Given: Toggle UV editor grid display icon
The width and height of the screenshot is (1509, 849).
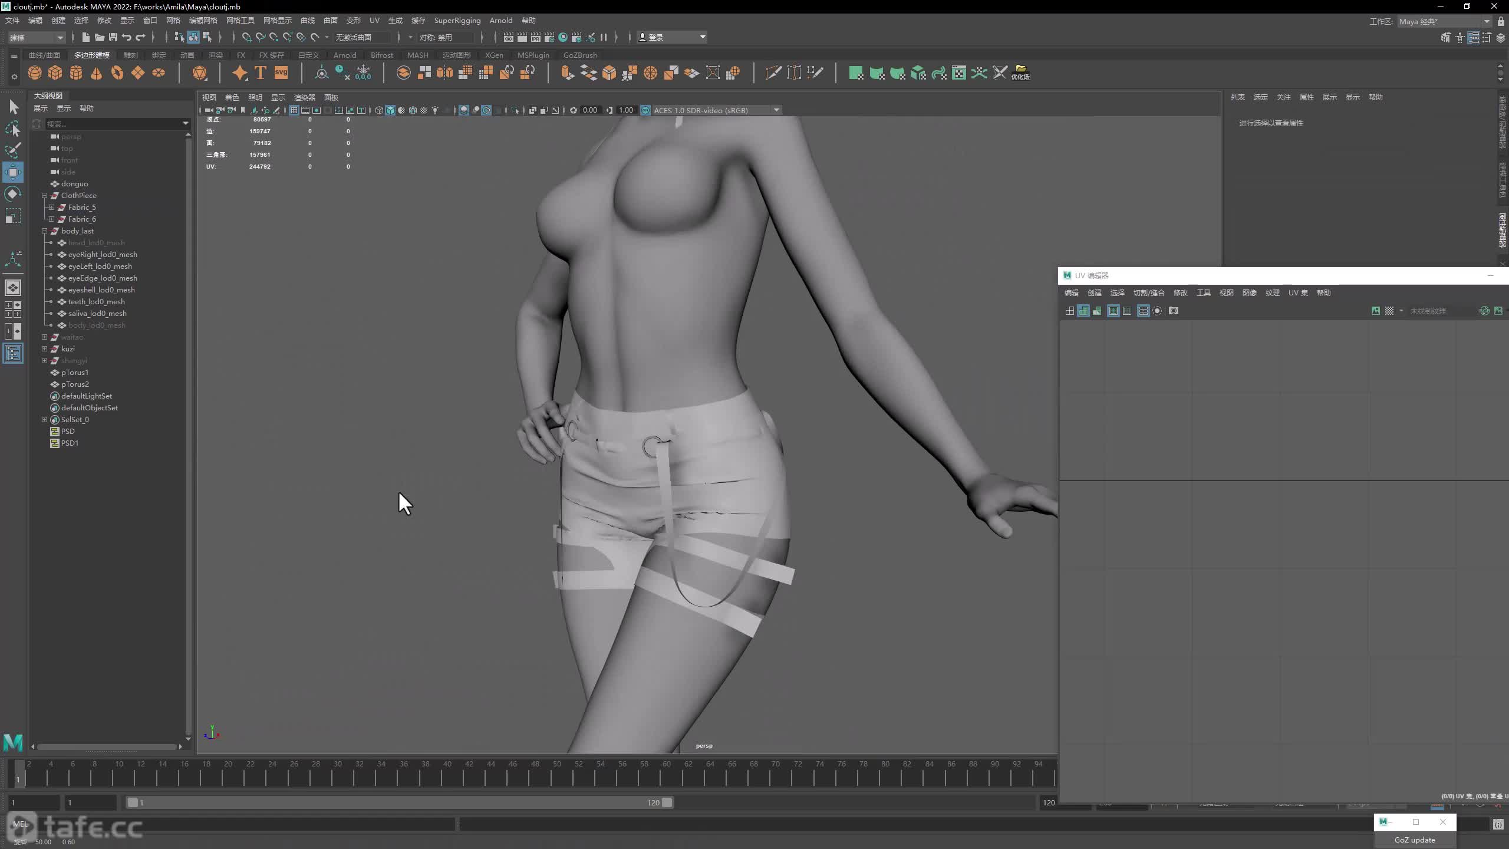Looking at the screenshot, I should (1144, 311).
